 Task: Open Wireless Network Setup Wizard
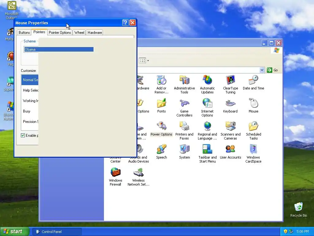click(138, 177)
